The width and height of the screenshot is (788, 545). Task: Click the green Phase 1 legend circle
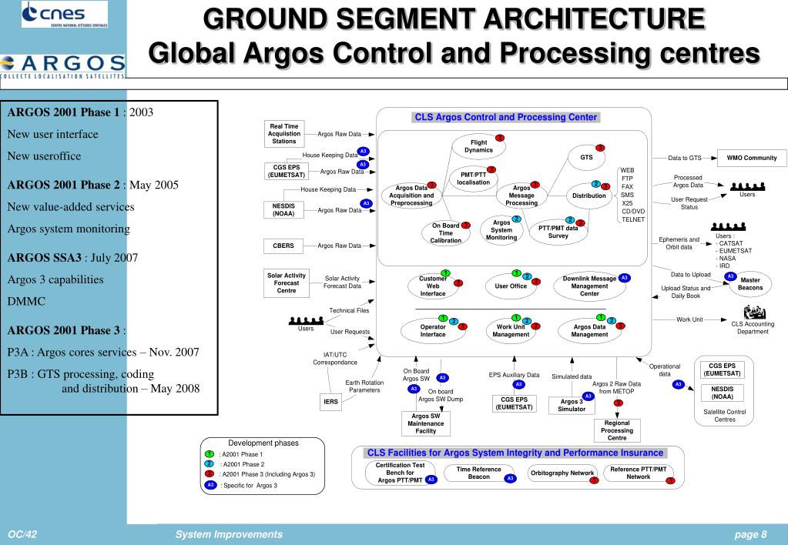210,454
